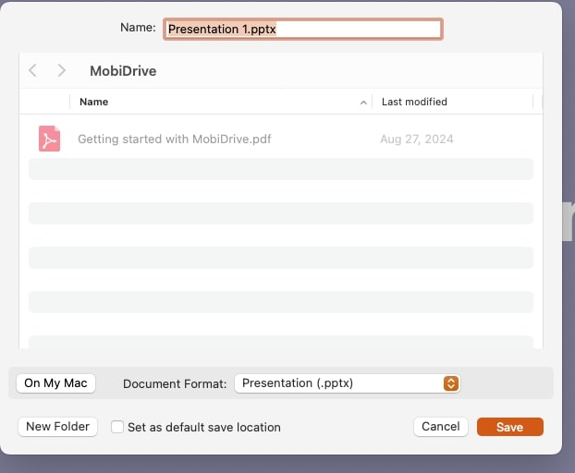Sort files by Last modified column
575x473 pixels.
click(x=414, y=102)
